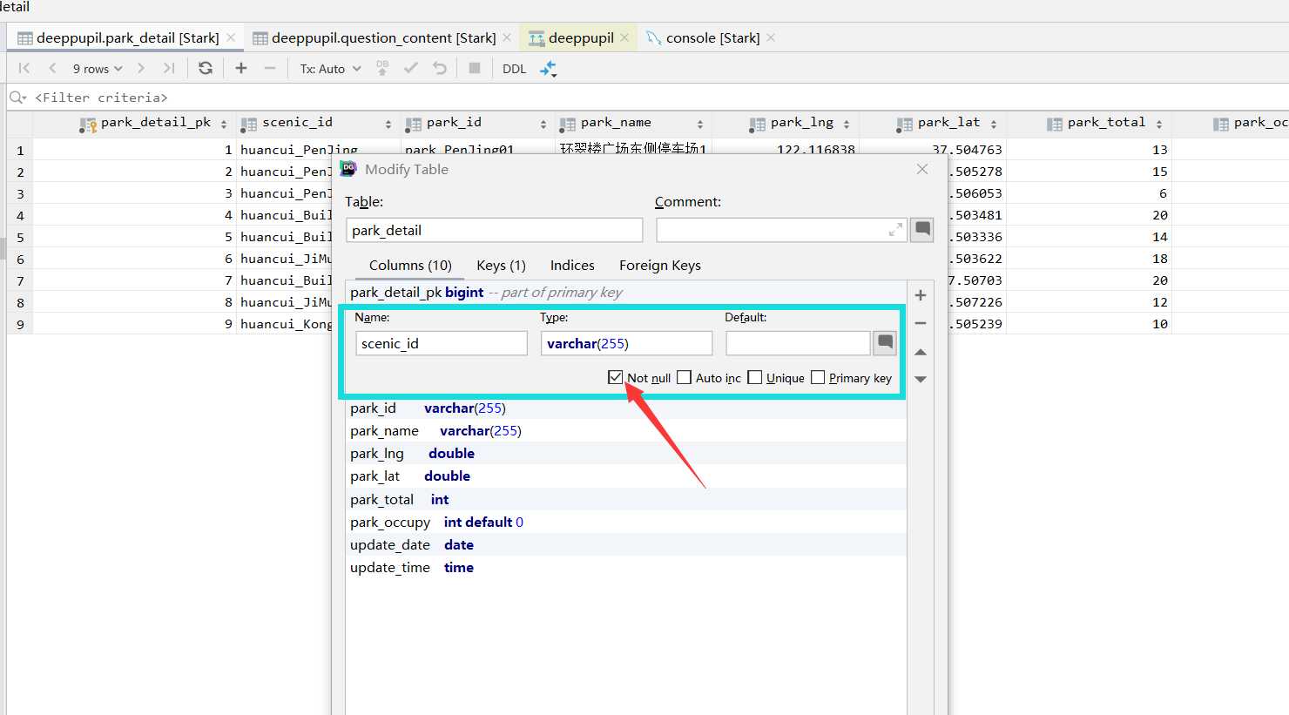Sort by the park_id column arrows
The image size is (1289, 715).
543,124
